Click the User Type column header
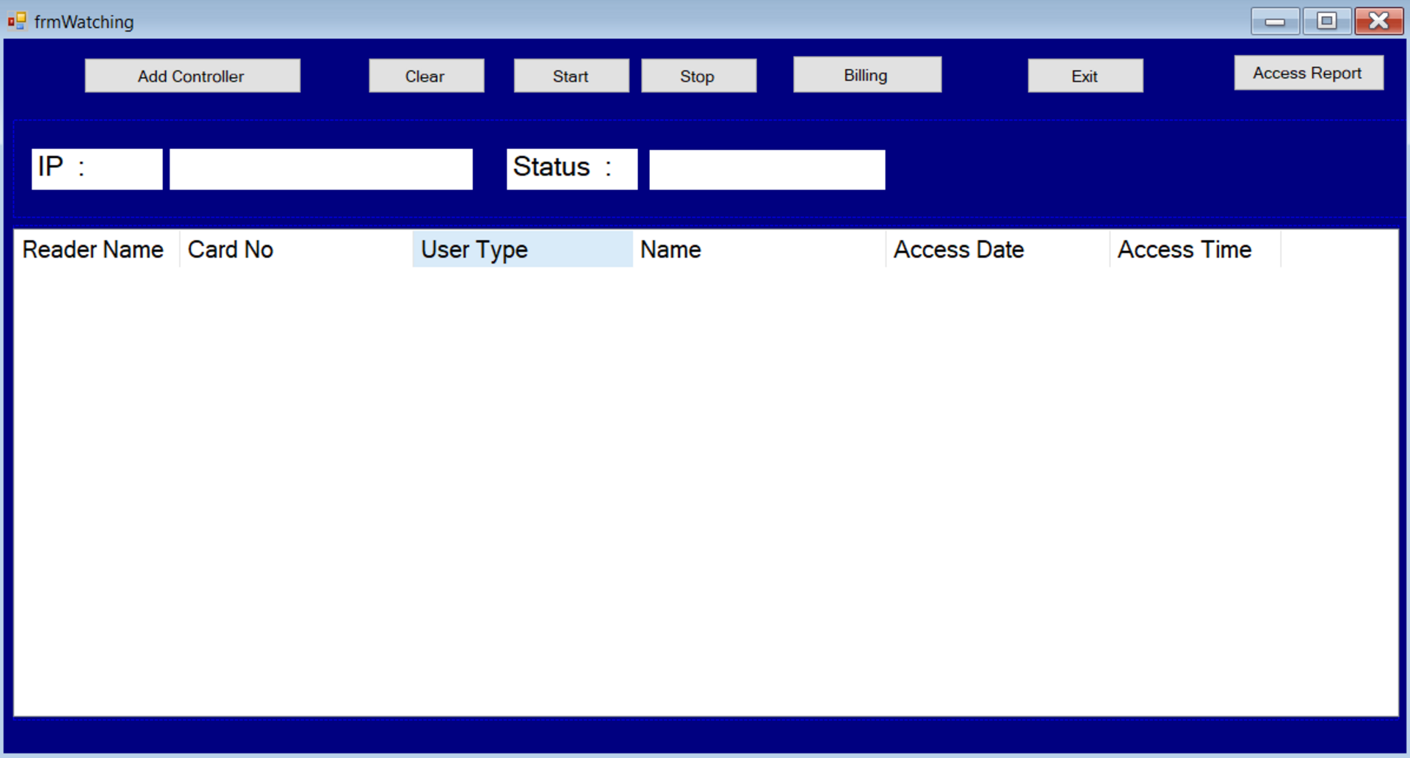Image resolution: width=1410 pixels, height=758 pixels. pos(521,250)
